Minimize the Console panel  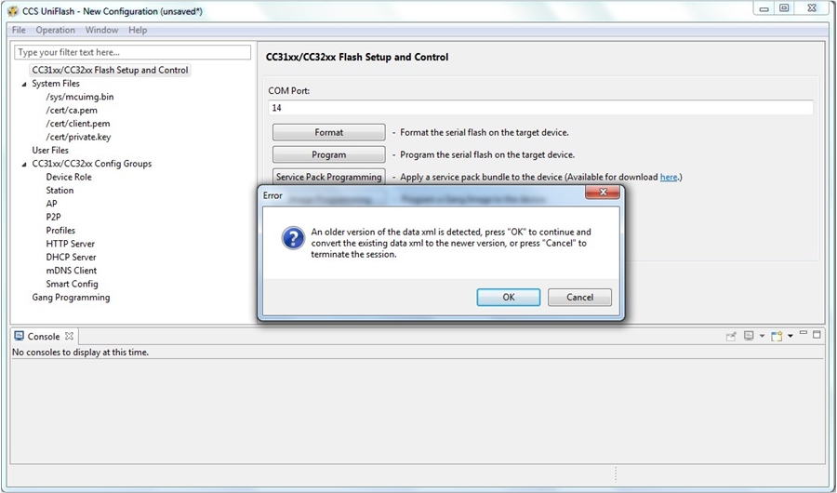click(x=804, y=334)
